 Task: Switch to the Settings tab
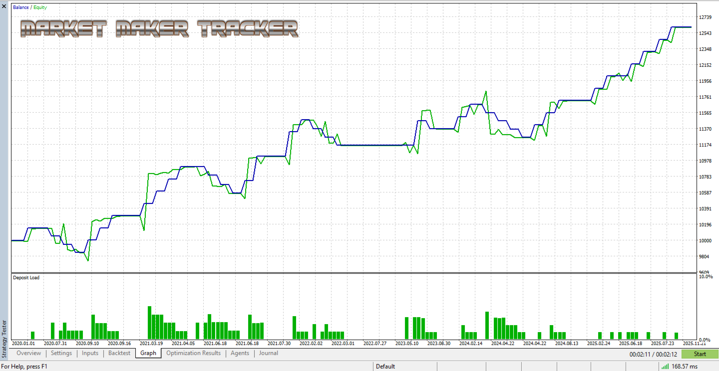61,353
